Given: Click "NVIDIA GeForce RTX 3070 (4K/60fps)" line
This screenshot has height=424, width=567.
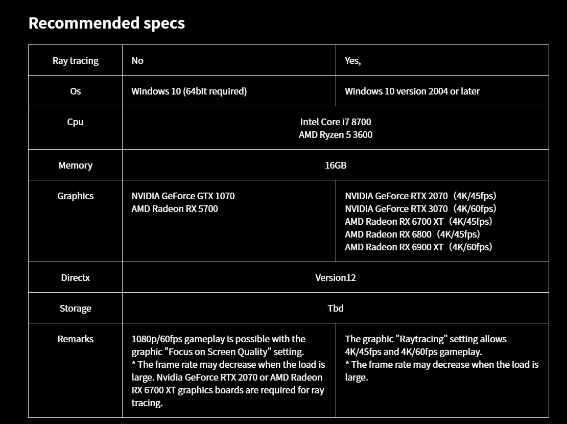Looking at the screenshot, I should point(420,209).
